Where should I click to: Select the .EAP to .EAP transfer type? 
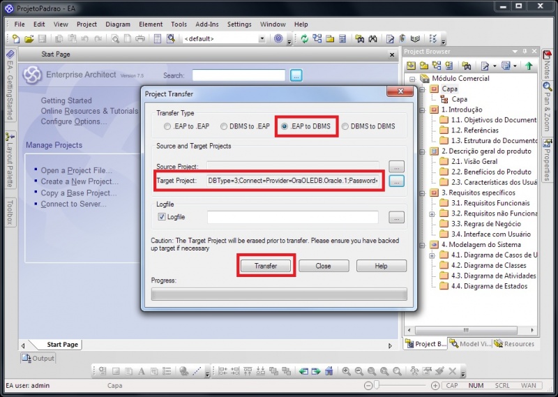point(167,126)
